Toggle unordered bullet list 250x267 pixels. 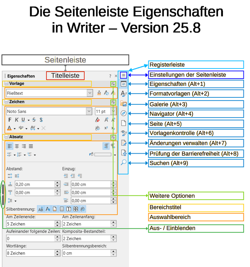point(9,154)
